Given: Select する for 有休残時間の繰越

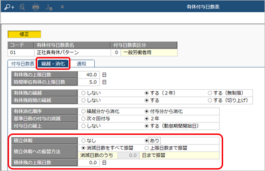Looking at the screenshot, I should 147,100.
